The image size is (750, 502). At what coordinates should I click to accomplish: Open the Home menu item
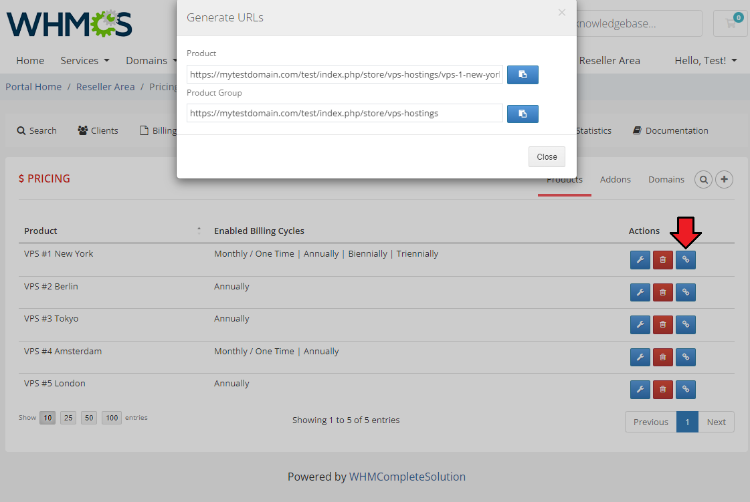[x=30, y=61]
